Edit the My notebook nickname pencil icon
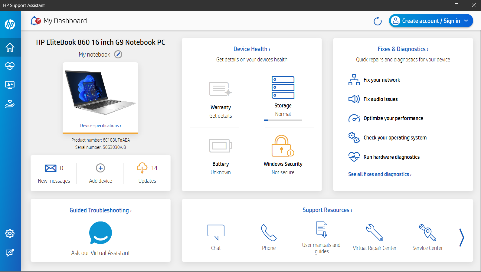Screen dimensions: 481x272 click(118, 54)
